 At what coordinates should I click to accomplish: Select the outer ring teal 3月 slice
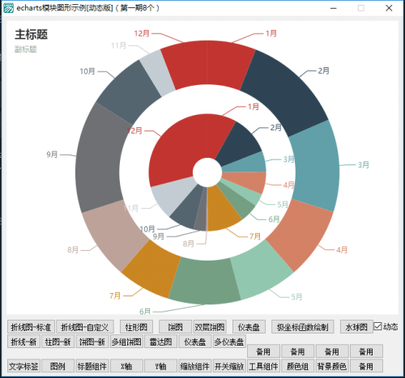(316, 168)
